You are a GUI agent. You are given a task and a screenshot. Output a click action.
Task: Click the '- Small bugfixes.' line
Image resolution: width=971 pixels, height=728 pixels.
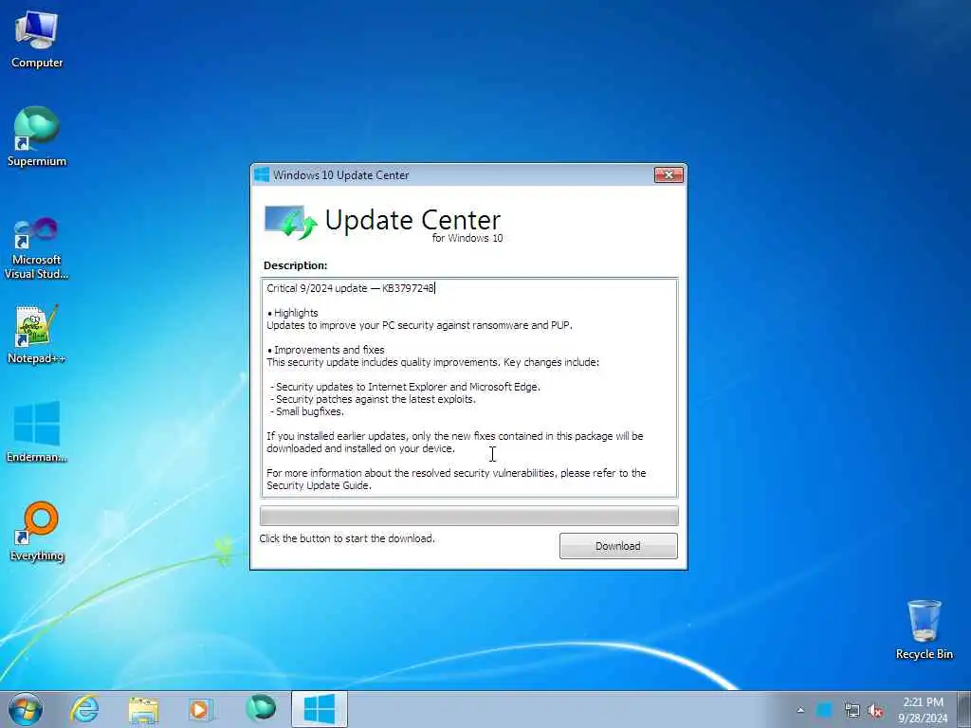tap(306, 411)
